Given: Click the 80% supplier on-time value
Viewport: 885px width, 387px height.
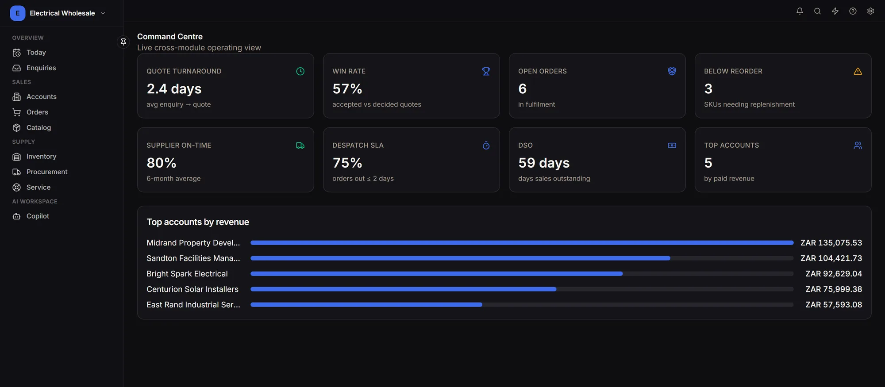Looking at the screenshot, I should coord(162,163).
